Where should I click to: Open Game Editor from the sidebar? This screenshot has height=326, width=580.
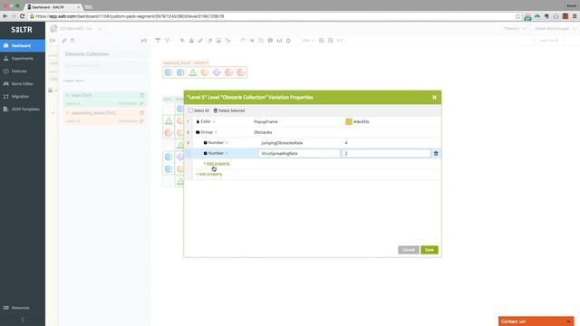[x=23, y=83]
